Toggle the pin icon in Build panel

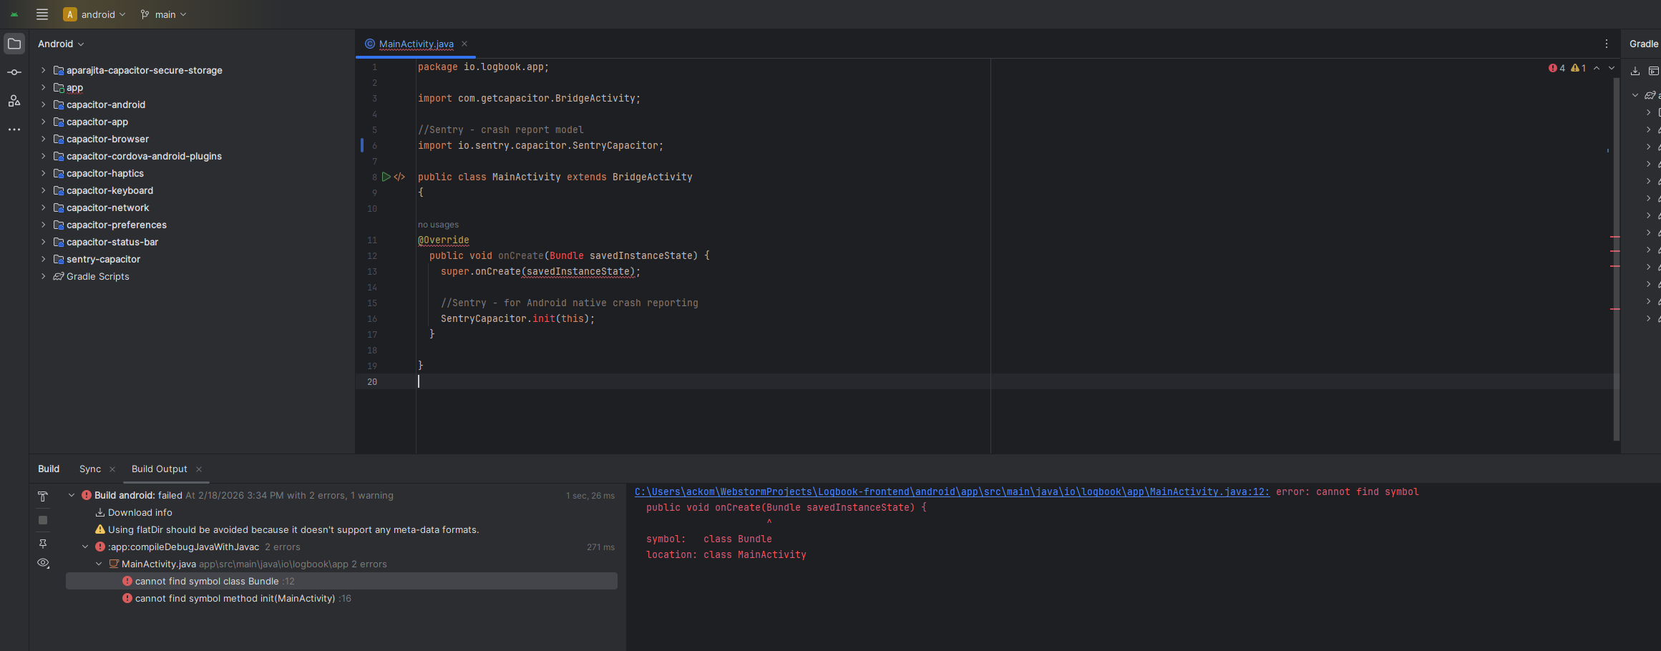tap(43, 544)
